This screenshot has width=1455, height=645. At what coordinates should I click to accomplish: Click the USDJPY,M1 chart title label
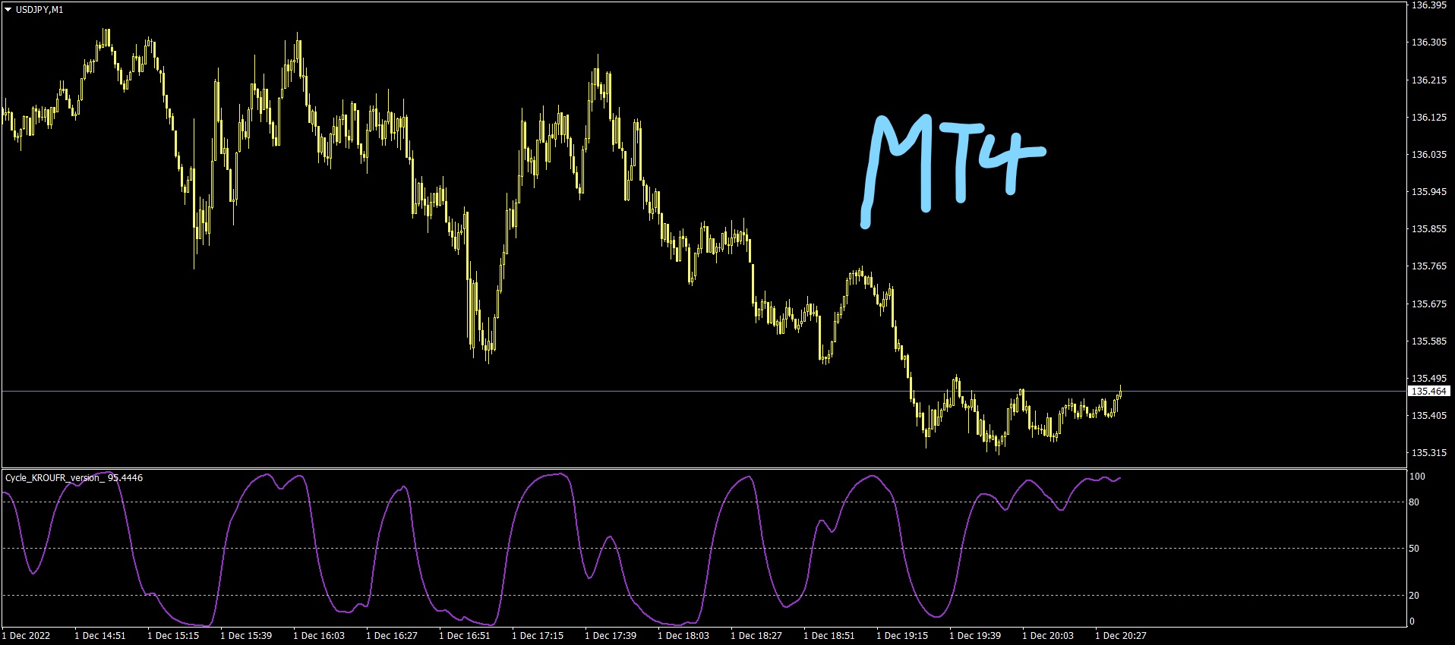point(39,10)
